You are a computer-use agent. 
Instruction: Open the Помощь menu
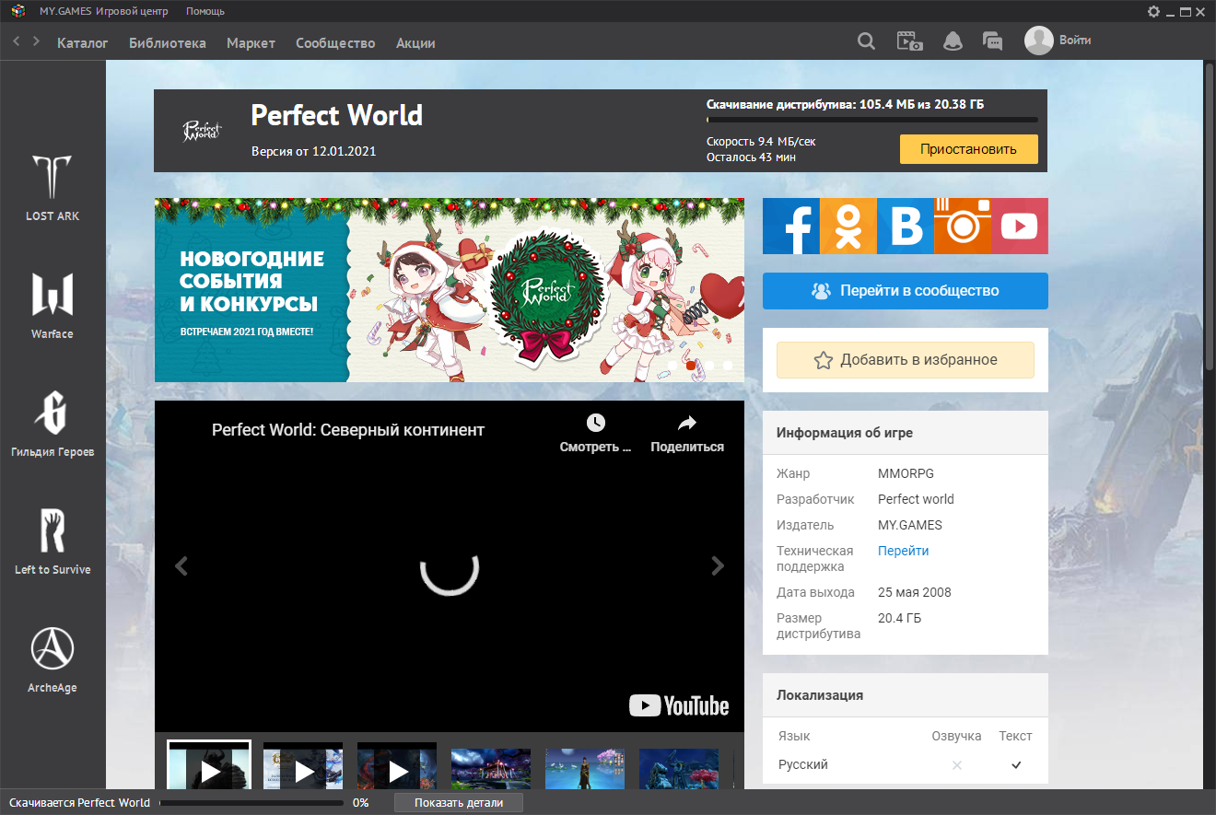tap(205, 11)
